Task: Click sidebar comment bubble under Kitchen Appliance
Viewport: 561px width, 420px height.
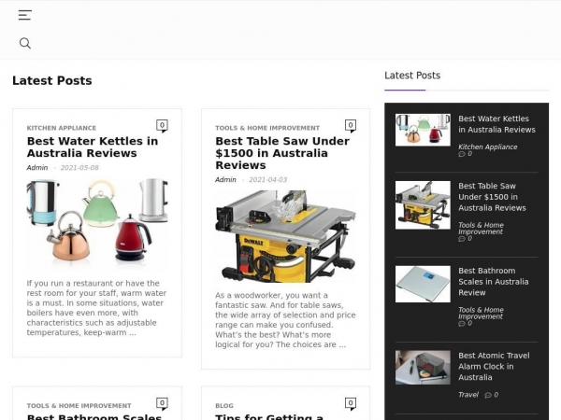Action: pyautogui.click(x=462, y=154)
